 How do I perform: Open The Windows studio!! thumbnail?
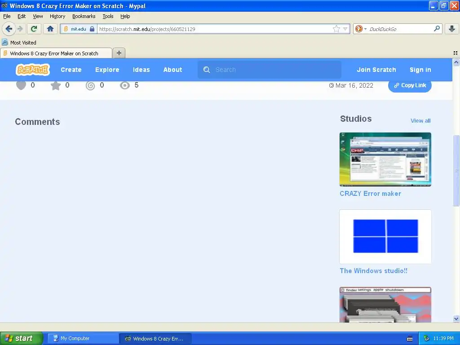(385, 236)
